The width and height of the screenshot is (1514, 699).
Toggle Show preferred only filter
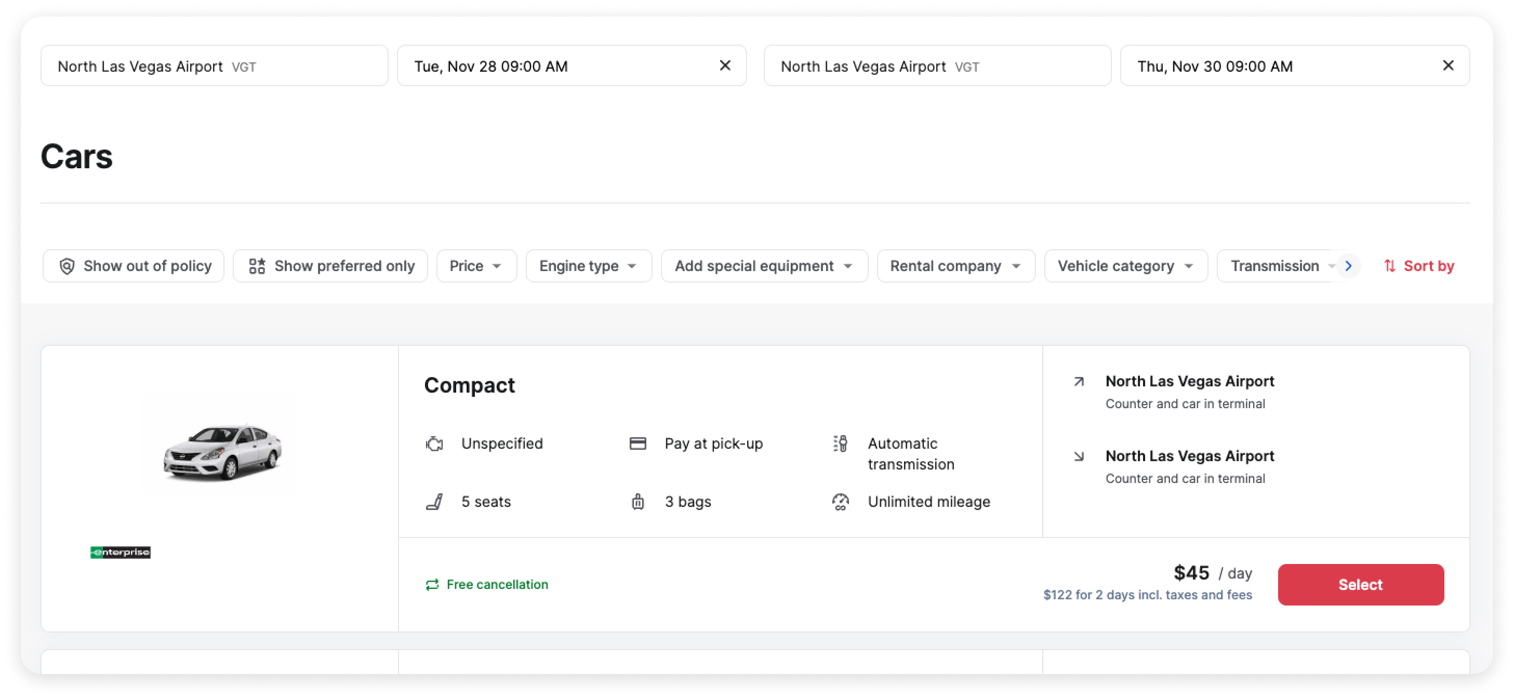(330, 266)
